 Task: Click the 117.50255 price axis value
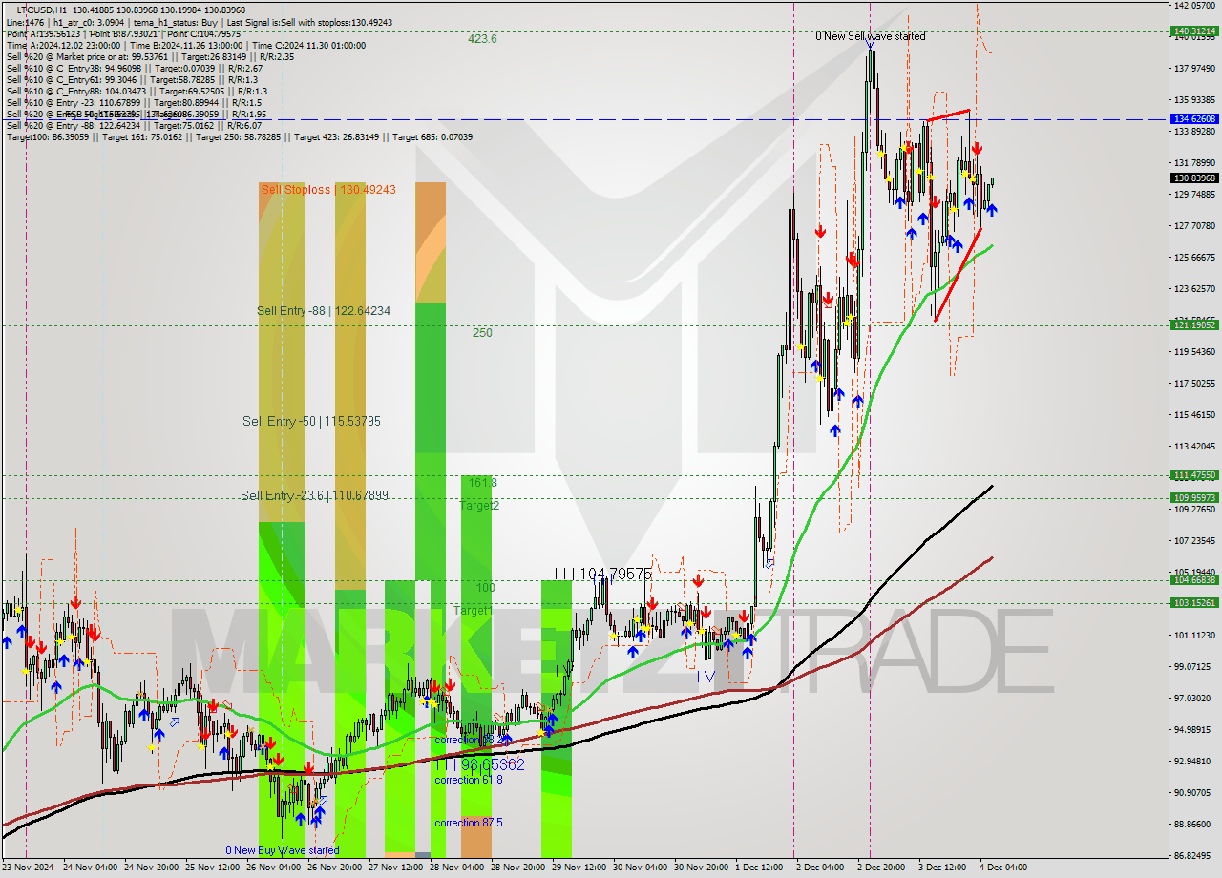1194,384
